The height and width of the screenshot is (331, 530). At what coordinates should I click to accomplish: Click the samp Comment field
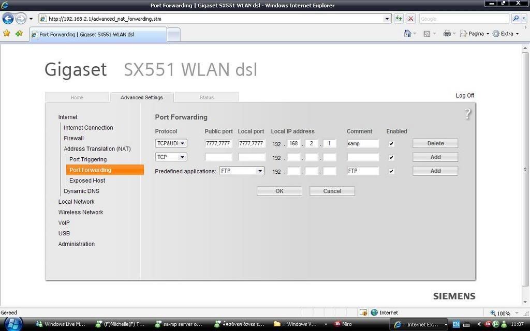pyautogui.click(x=363, y=143)
